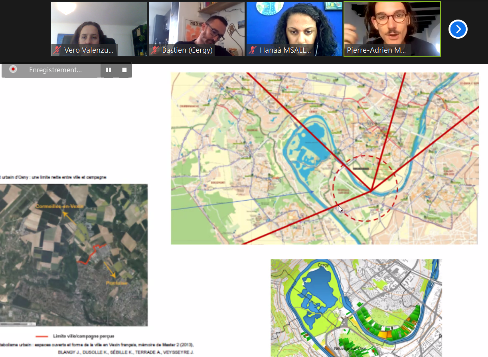
Task: Select Pierre-Adrien's active speaker video
Action: [392, 29]
